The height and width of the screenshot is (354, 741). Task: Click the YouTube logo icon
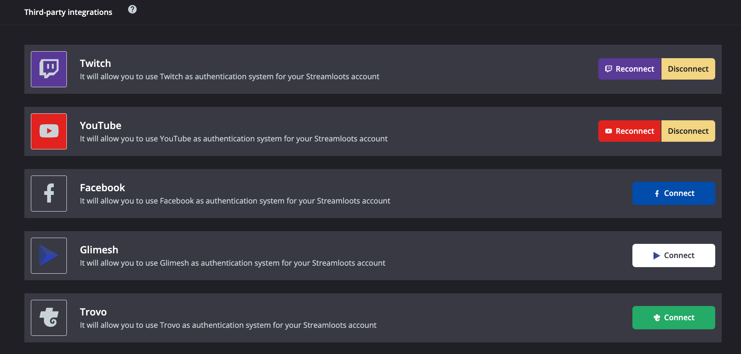tap(49, 131)
